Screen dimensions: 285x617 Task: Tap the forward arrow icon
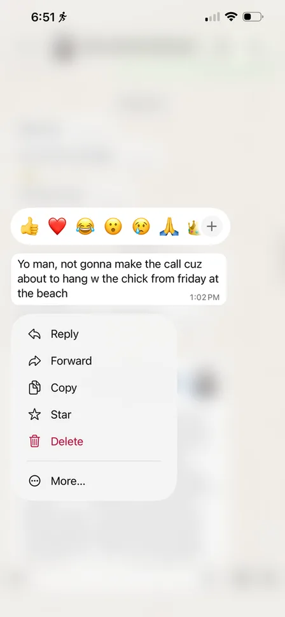point(34,361)
